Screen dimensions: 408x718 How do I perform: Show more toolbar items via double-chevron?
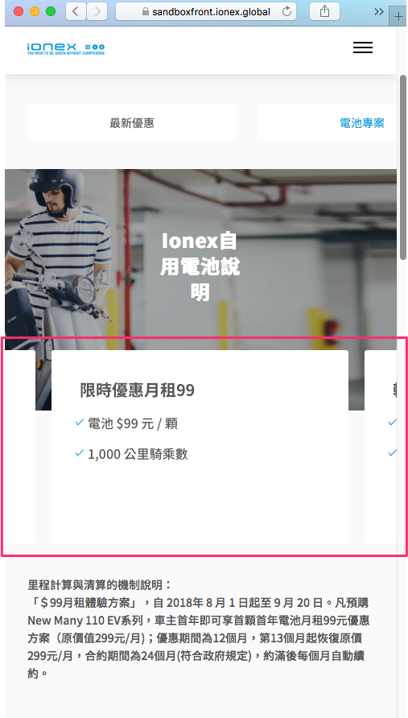(x=379, y=11)
